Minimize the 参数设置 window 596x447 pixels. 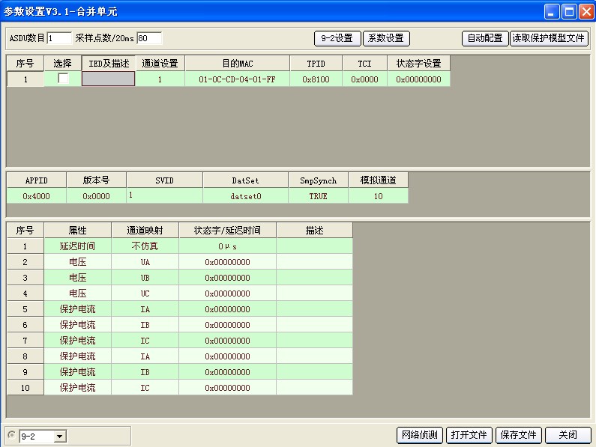click(551, 11)
